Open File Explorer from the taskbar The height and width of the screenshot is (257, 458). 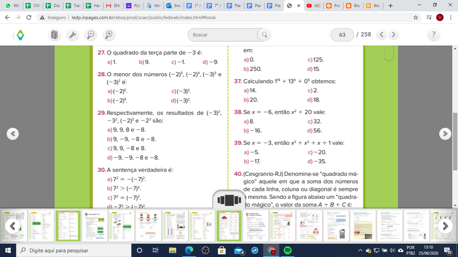[x=172, y=250]
